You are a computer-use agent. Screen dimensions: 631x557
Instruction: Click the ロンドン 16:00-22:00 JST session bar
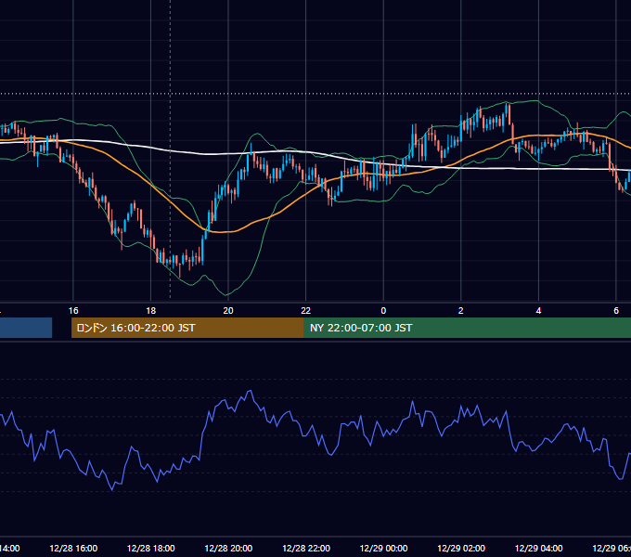[x=187, y=328]
